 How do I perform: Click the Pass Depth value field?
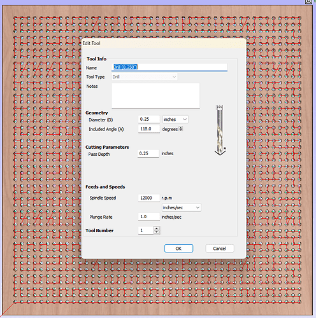148,153
